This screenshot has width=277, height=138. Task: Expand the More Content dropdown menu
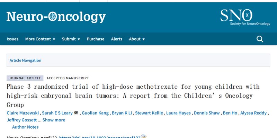40,39
